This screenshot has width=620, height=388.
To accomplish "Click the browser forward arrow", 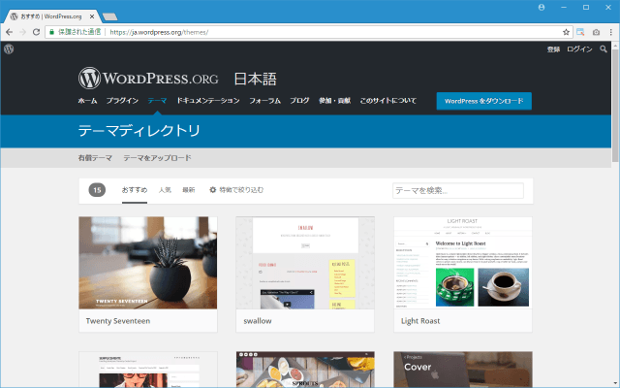I will coord(22,32).
